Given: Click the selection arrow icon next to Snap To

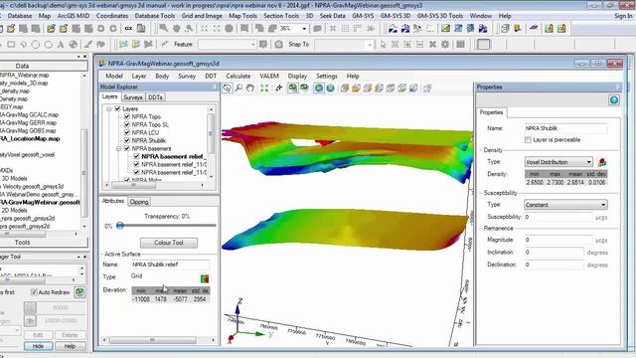Looking at the screenshot, I should point(383,44).
